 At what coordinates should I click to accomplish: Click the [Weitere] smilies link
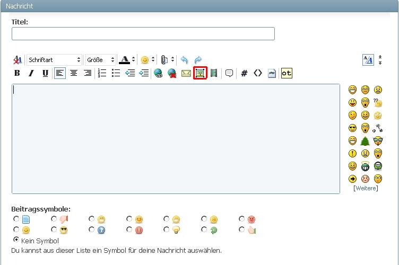(366, 188)
